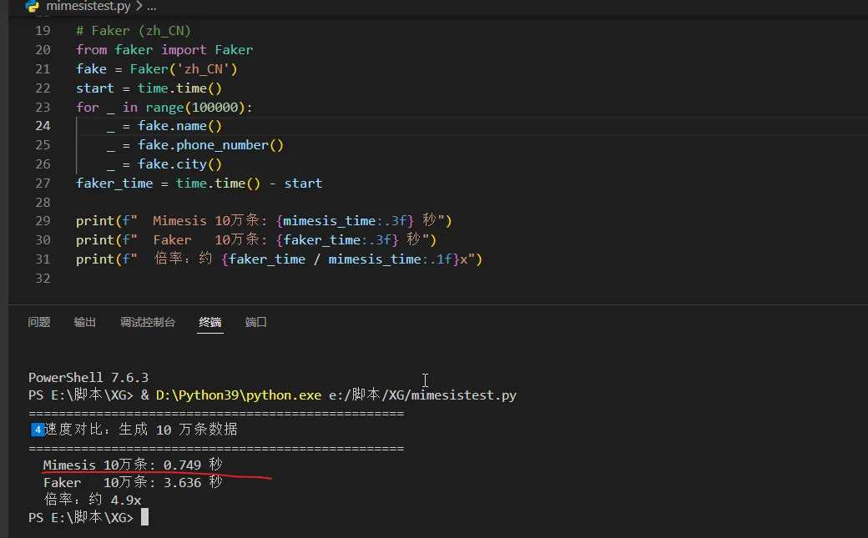Screen dimensions: 868x538
Task: Switch to the 输出 panel tab
Action: (x=84, y=322)
